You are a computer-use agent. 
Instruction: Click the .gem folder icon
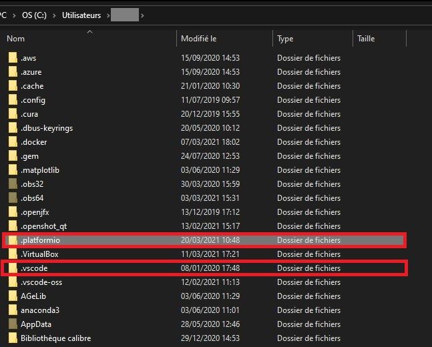pos(13,156)
